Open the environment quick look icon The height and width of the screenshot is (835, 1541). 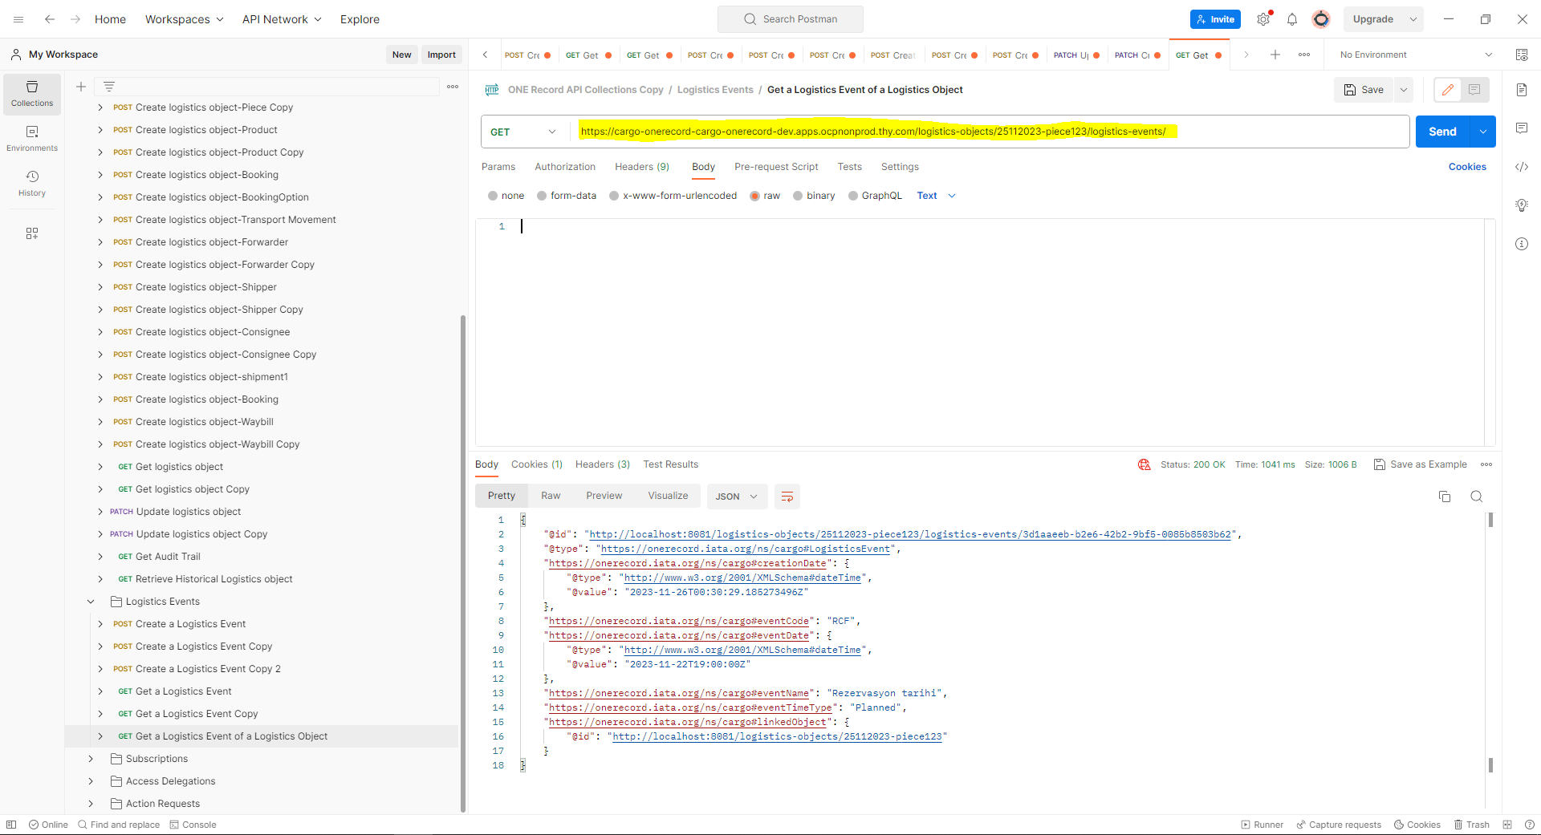pos(1522,55)
